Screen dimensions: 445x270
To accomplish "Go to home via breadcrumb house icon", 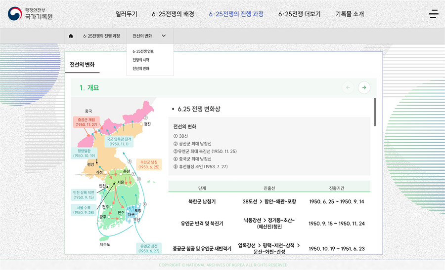I will click(71, 36).
